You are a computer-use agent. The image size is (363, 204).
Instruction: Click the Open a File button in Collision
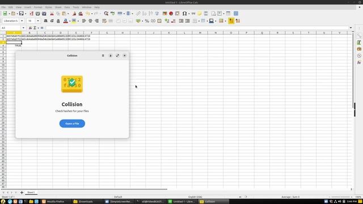(x=72, y=124)
